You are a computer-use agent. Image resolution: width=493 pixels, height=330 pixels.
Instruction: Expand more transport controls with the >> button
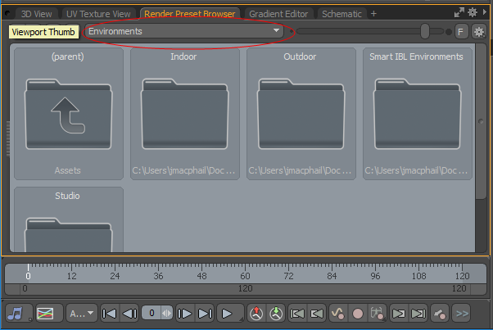[461, 313]
